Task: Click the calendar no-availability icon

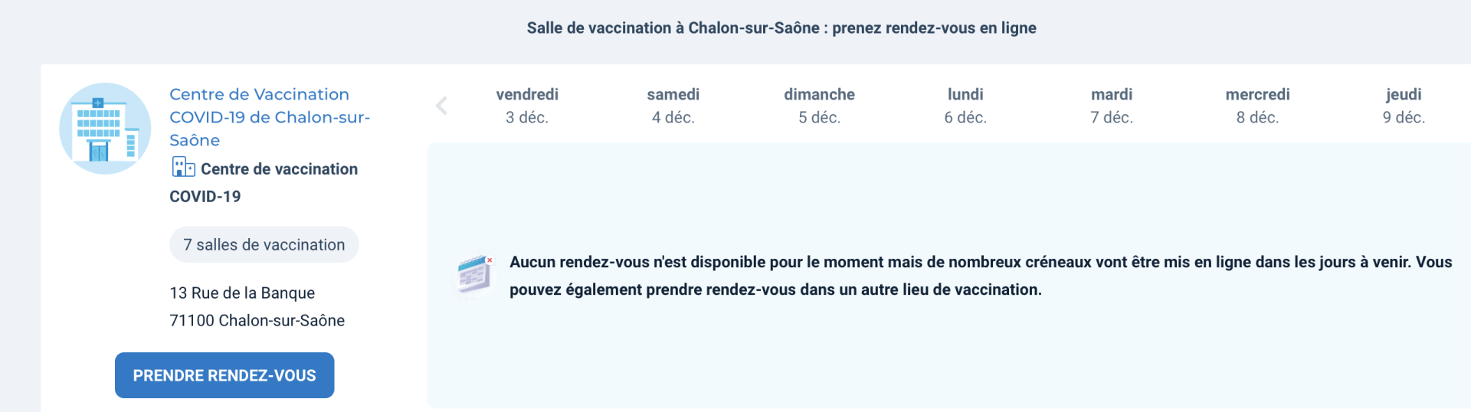Action: (x=476, y=274)
